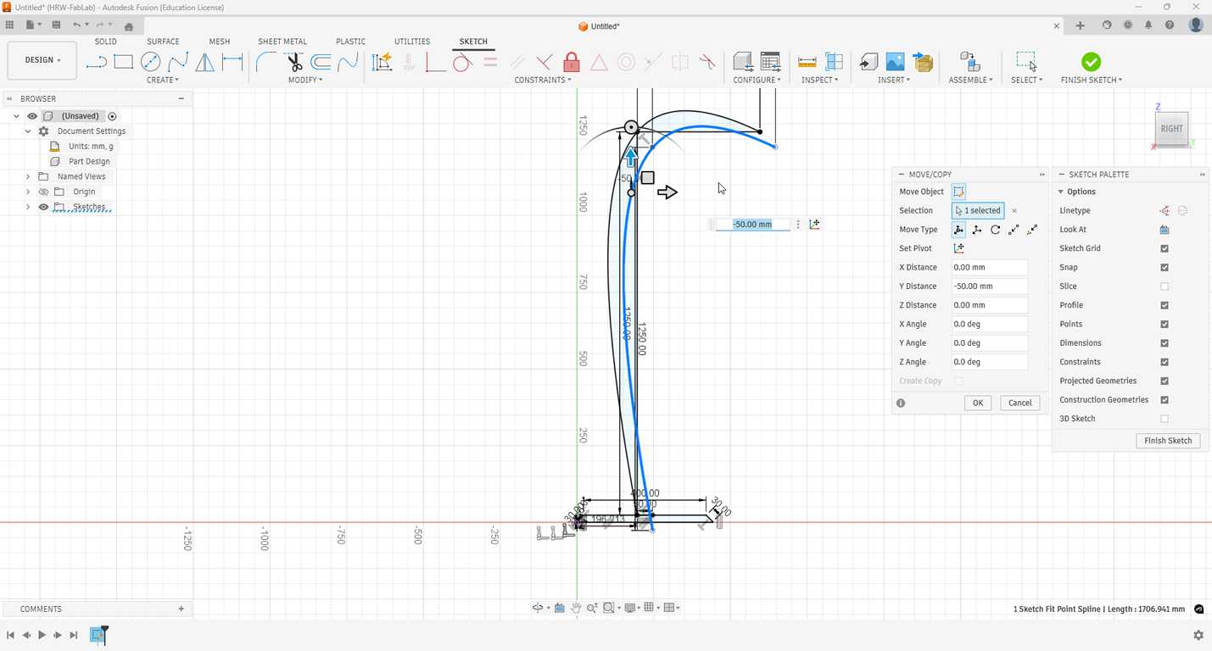Select the Rotate move type icon
This screenshot has height=651, width=1212.
tap(996, 230)
